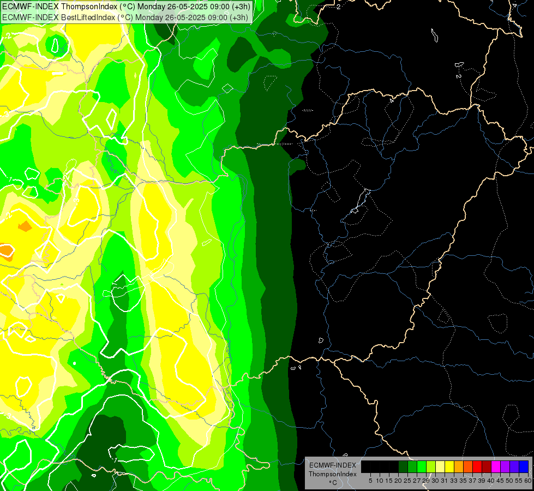Select the light orange 33–35 legend swatch

point(459,466)
